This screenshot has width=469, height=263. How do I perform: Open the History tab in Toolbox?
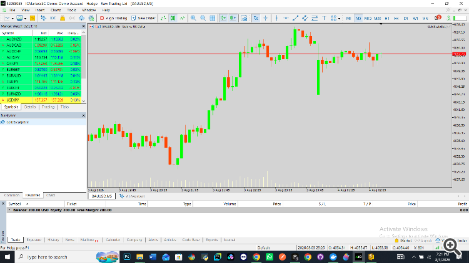53,240
